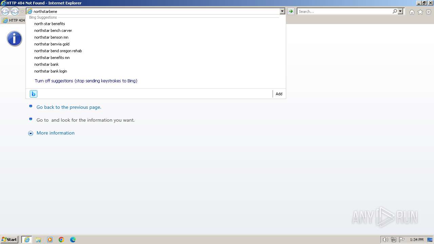Expand the address bar autocomplete dropdown arrow
This screenshot has width=434, height=244.
pyautogui.click(x=282, y=12)
